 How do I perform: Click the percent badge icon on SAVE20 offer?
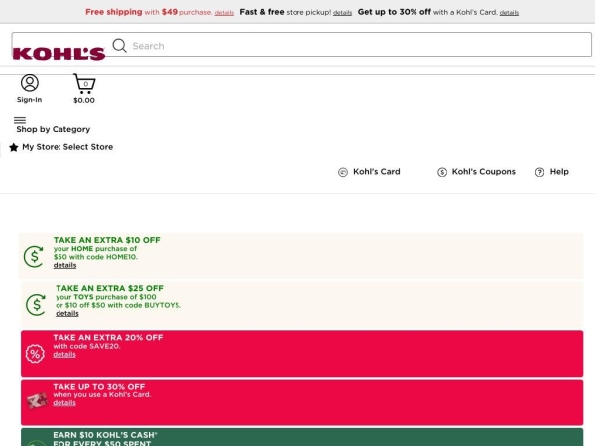coord(35,354)
